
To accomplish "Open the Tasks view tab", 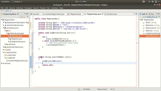I will click(x=151, y=14).
